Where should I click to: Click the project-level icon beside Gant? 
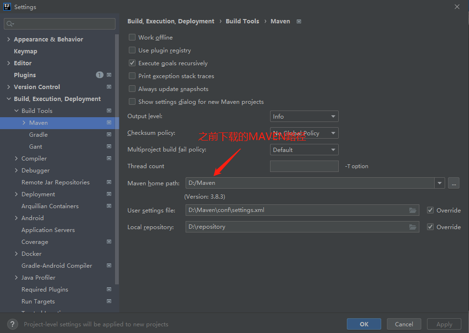coord(109,147)
